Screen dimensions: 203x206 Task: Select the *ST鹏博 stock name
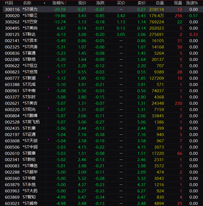[x=30, y=116]
